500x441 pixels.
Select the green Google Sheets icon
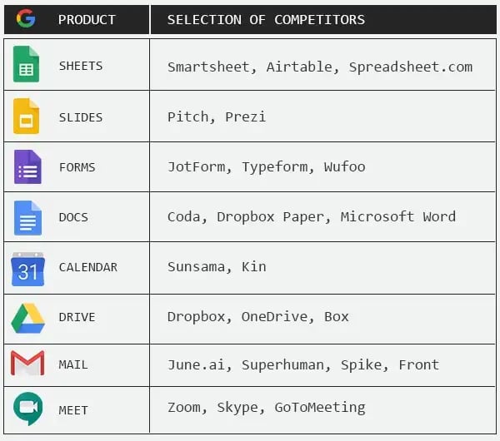[x=26, y=64]
